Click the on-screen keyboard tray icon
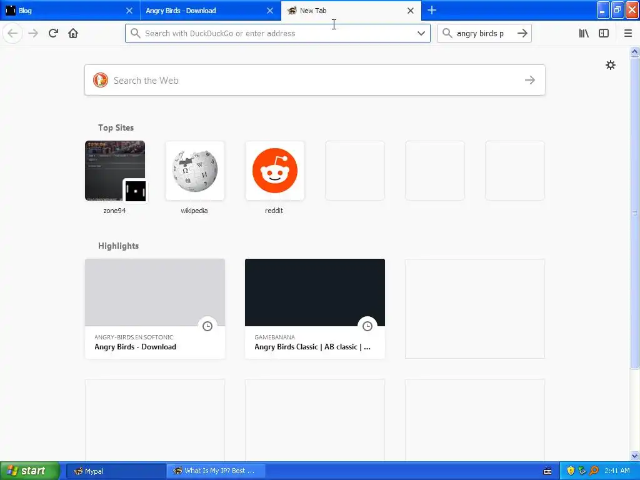Screen dimensions: 640x480 pos(547,471)
